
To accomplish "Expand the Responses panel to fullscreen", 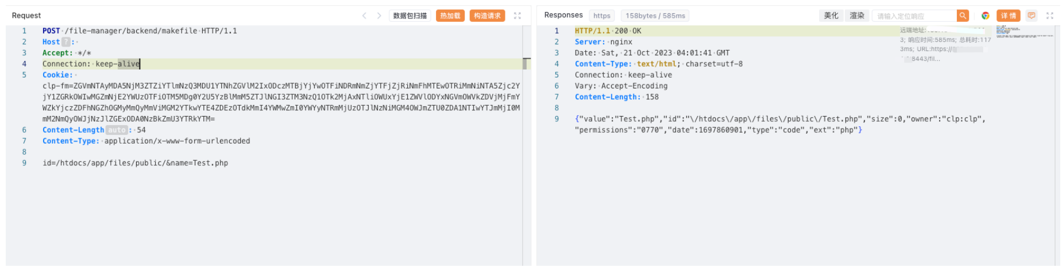I will tap(1050, 16).
